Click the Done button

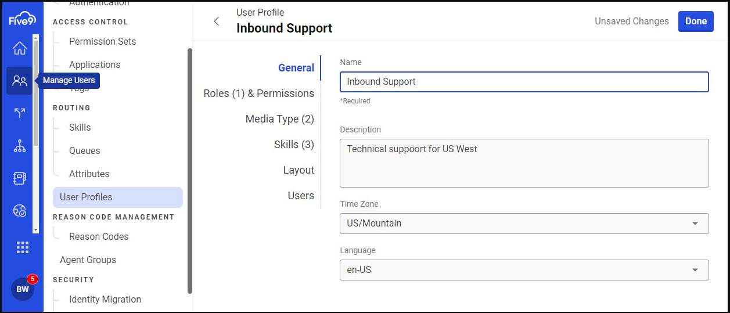[x=696, y=21]
